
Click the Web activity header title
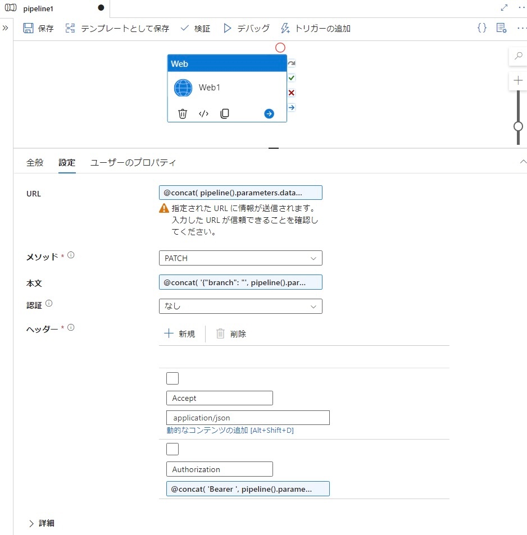pyautogui.click(x=227, y=63)
